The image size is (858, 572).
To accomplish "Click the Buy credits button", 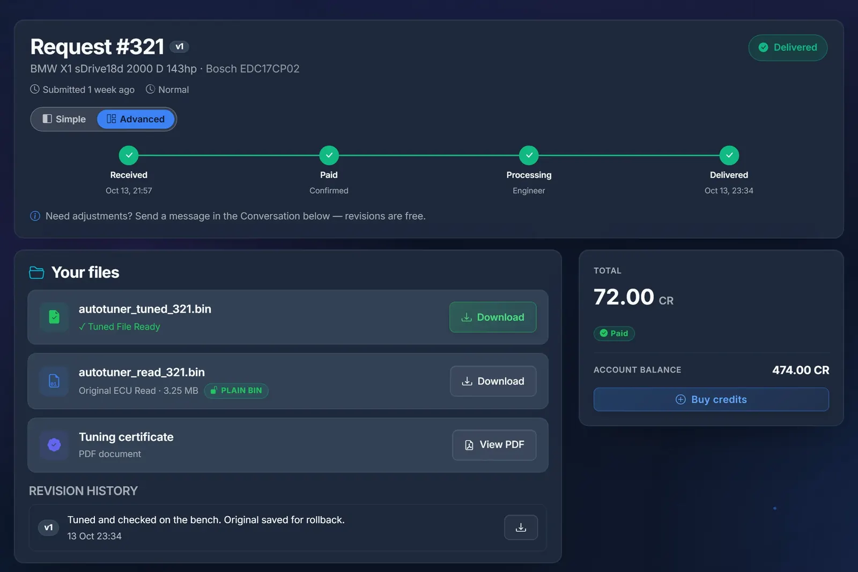I will [711, 399].
